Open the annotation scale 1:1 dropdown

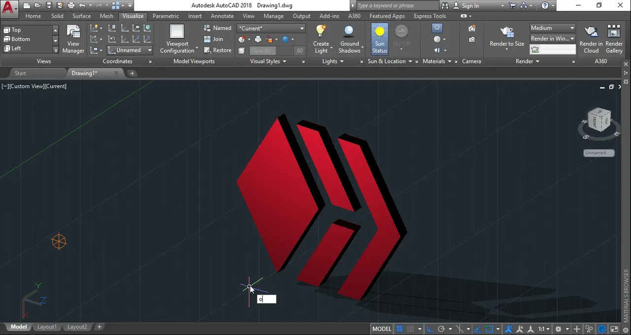click(544, 329)
